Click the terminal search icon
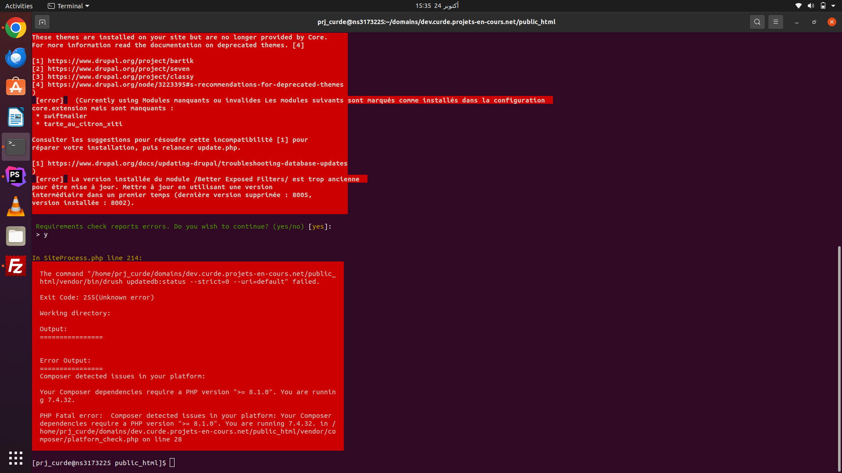842x473 pixels. point(757,22)
